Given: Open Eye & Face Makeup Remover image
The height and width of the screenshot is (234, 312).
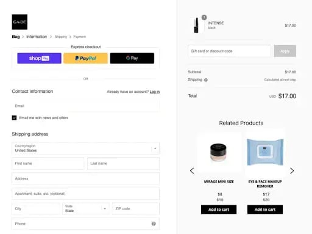Looking at the screenshot, I should (x=265, y=152).
